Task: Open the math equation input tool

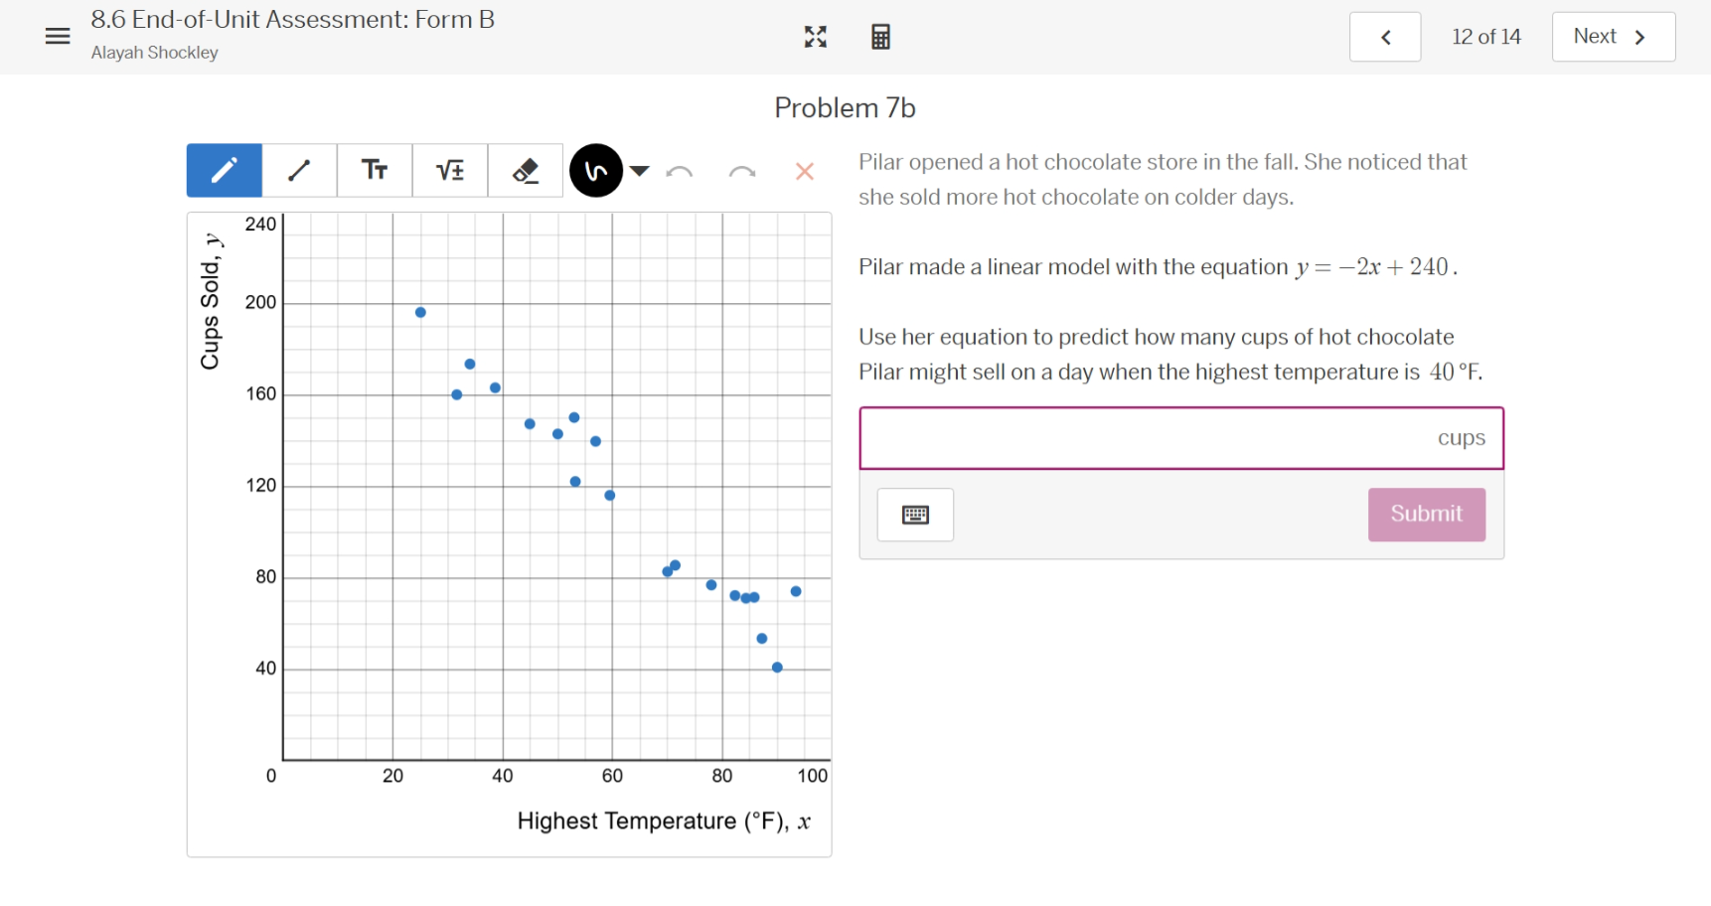Action: [x=449, y=170]
